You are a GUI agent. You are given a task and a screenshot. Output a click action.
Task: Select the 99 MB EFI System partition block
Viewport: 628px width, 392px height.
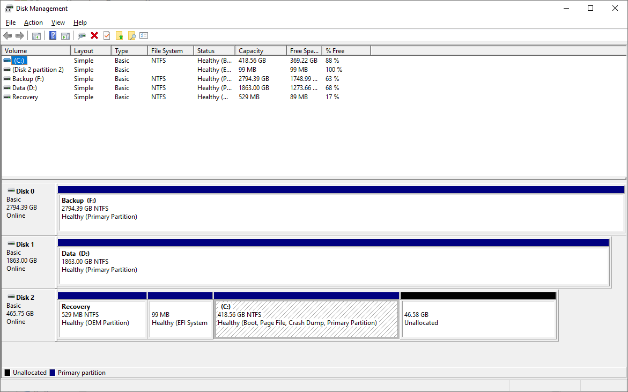click(x=180, y=315)
